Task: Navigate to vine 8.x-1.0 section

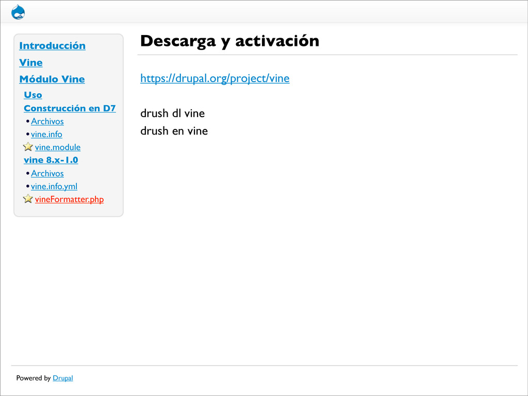Action: [x=51, y=160]
